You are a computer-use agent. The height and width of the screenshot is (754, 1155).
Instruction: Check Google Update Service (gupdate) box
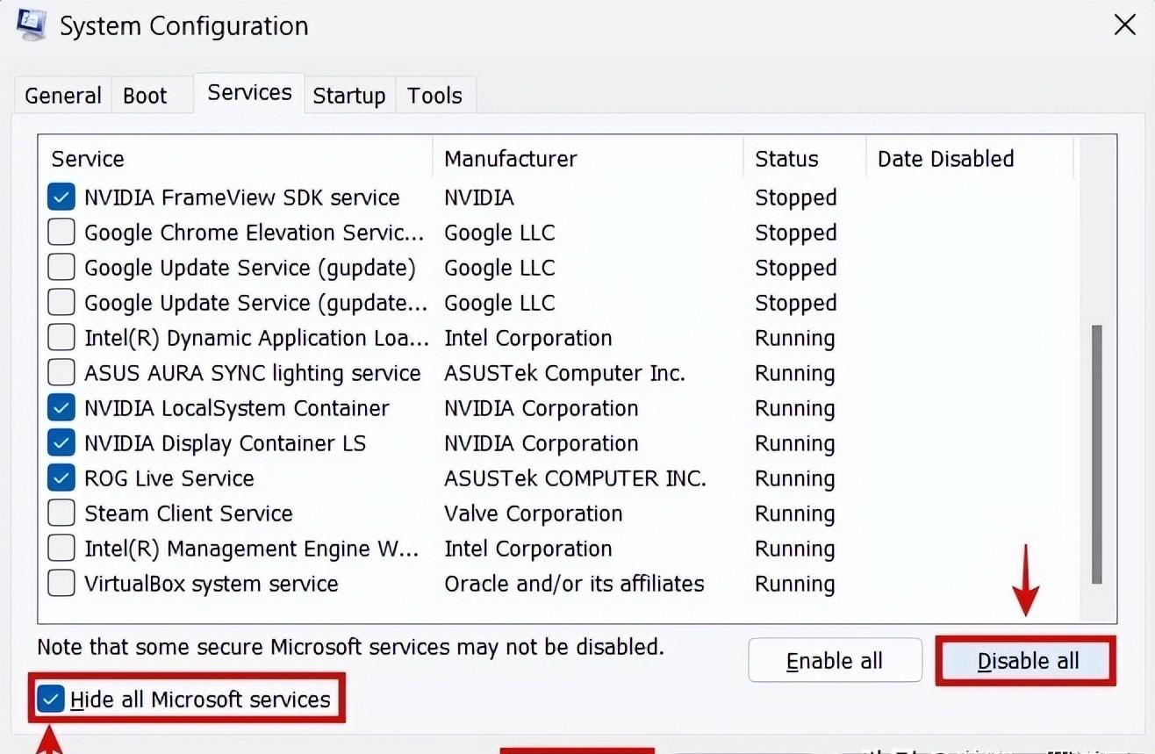[61, 268]
